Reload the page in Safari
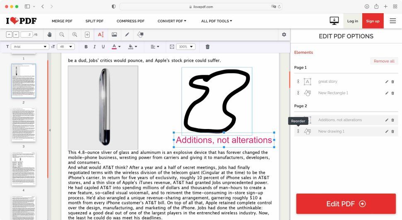This screenshot has width=402, height=220. coord(279,7)
